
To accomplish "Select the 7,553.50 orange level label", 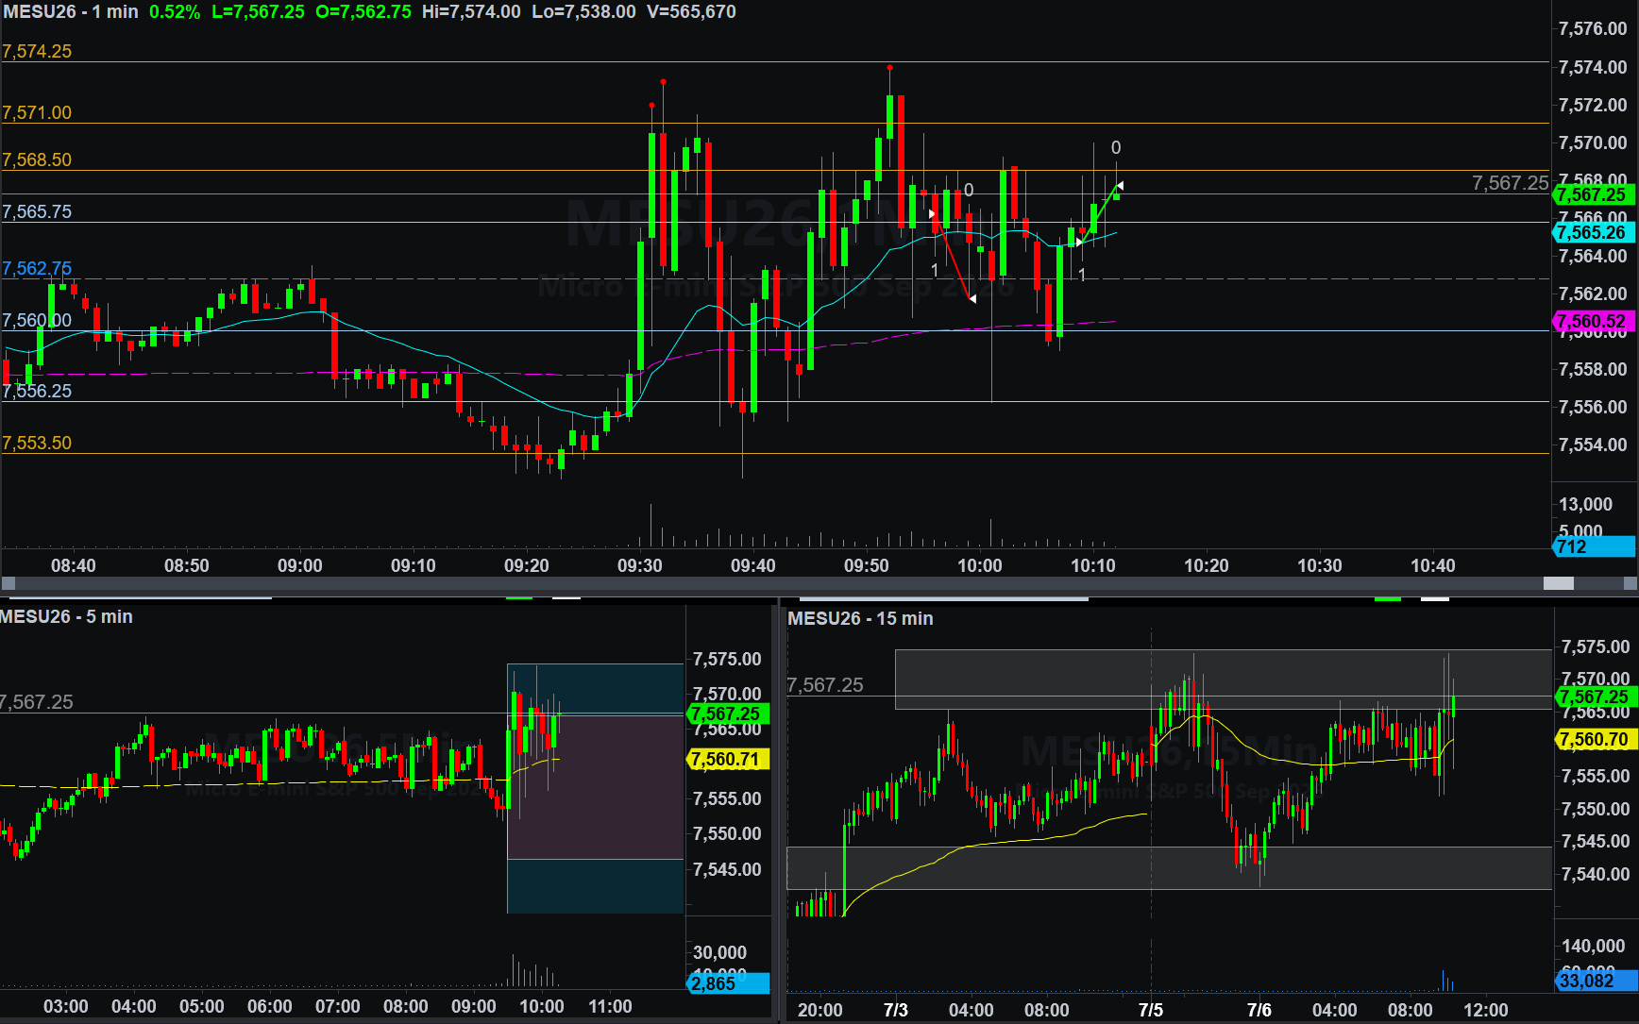I will tap(37, 444).
